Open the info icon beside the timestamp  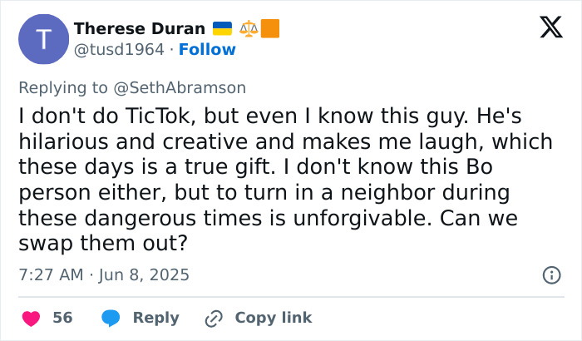tap(550, 274)
